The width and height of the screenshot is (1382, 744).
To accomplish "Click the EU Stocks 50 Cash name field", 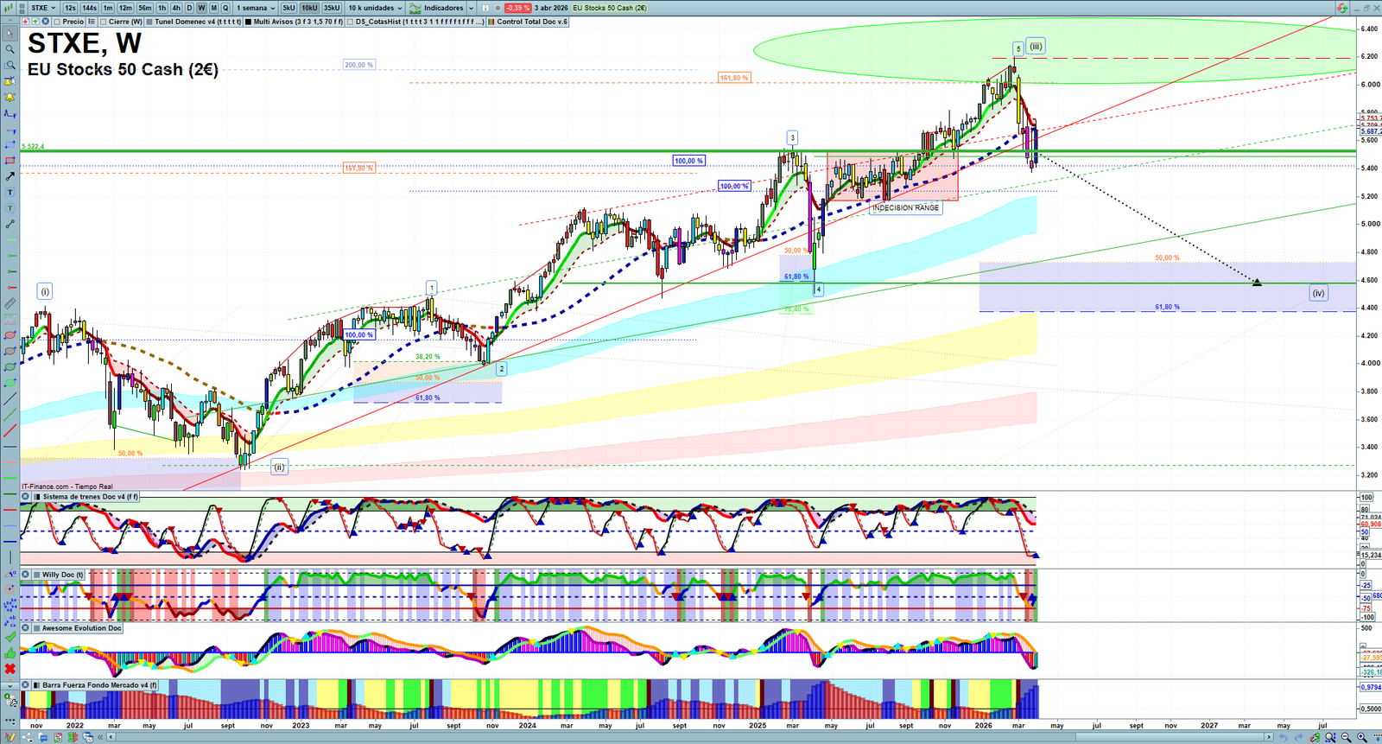I will point(611,8).
